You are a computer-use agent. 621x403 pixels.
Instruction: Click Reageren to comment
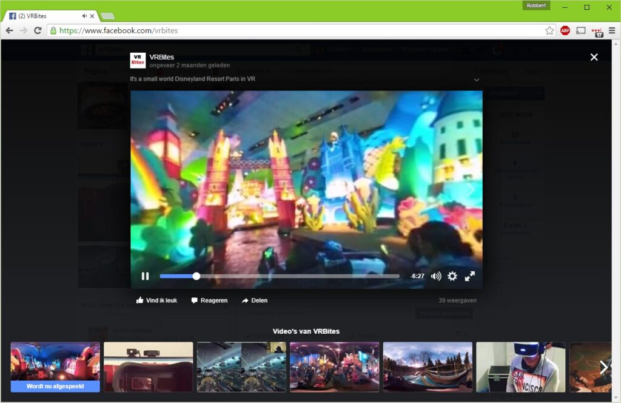tap(209, 300)
